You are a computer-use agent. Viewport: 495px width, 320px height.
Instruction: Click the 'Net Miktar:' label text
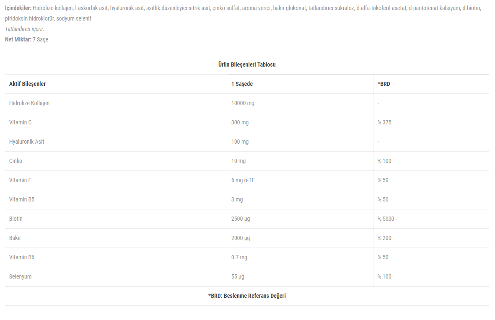click(x=18, y=39)
